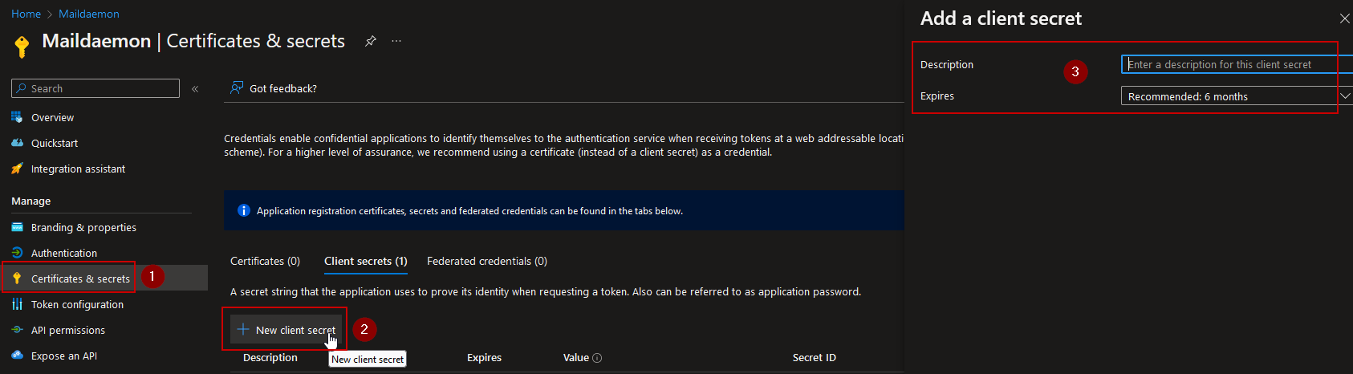
Task: Click the Branding & properties icon
Action: 17,227
